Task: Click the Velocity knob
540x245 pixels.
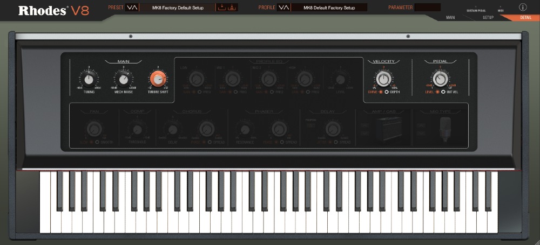Action: pyautogui.click(x=383, y=79)
